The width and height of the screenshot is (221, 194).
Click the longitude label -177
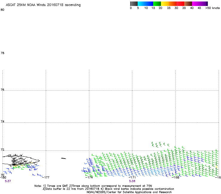point(46,177)
